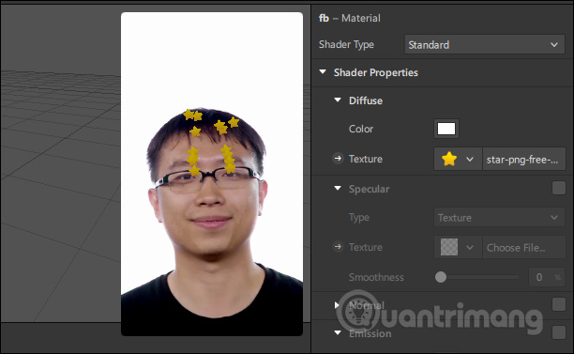
Task: Open the Specular Type dropdown
Action: [x=499, y=218]
